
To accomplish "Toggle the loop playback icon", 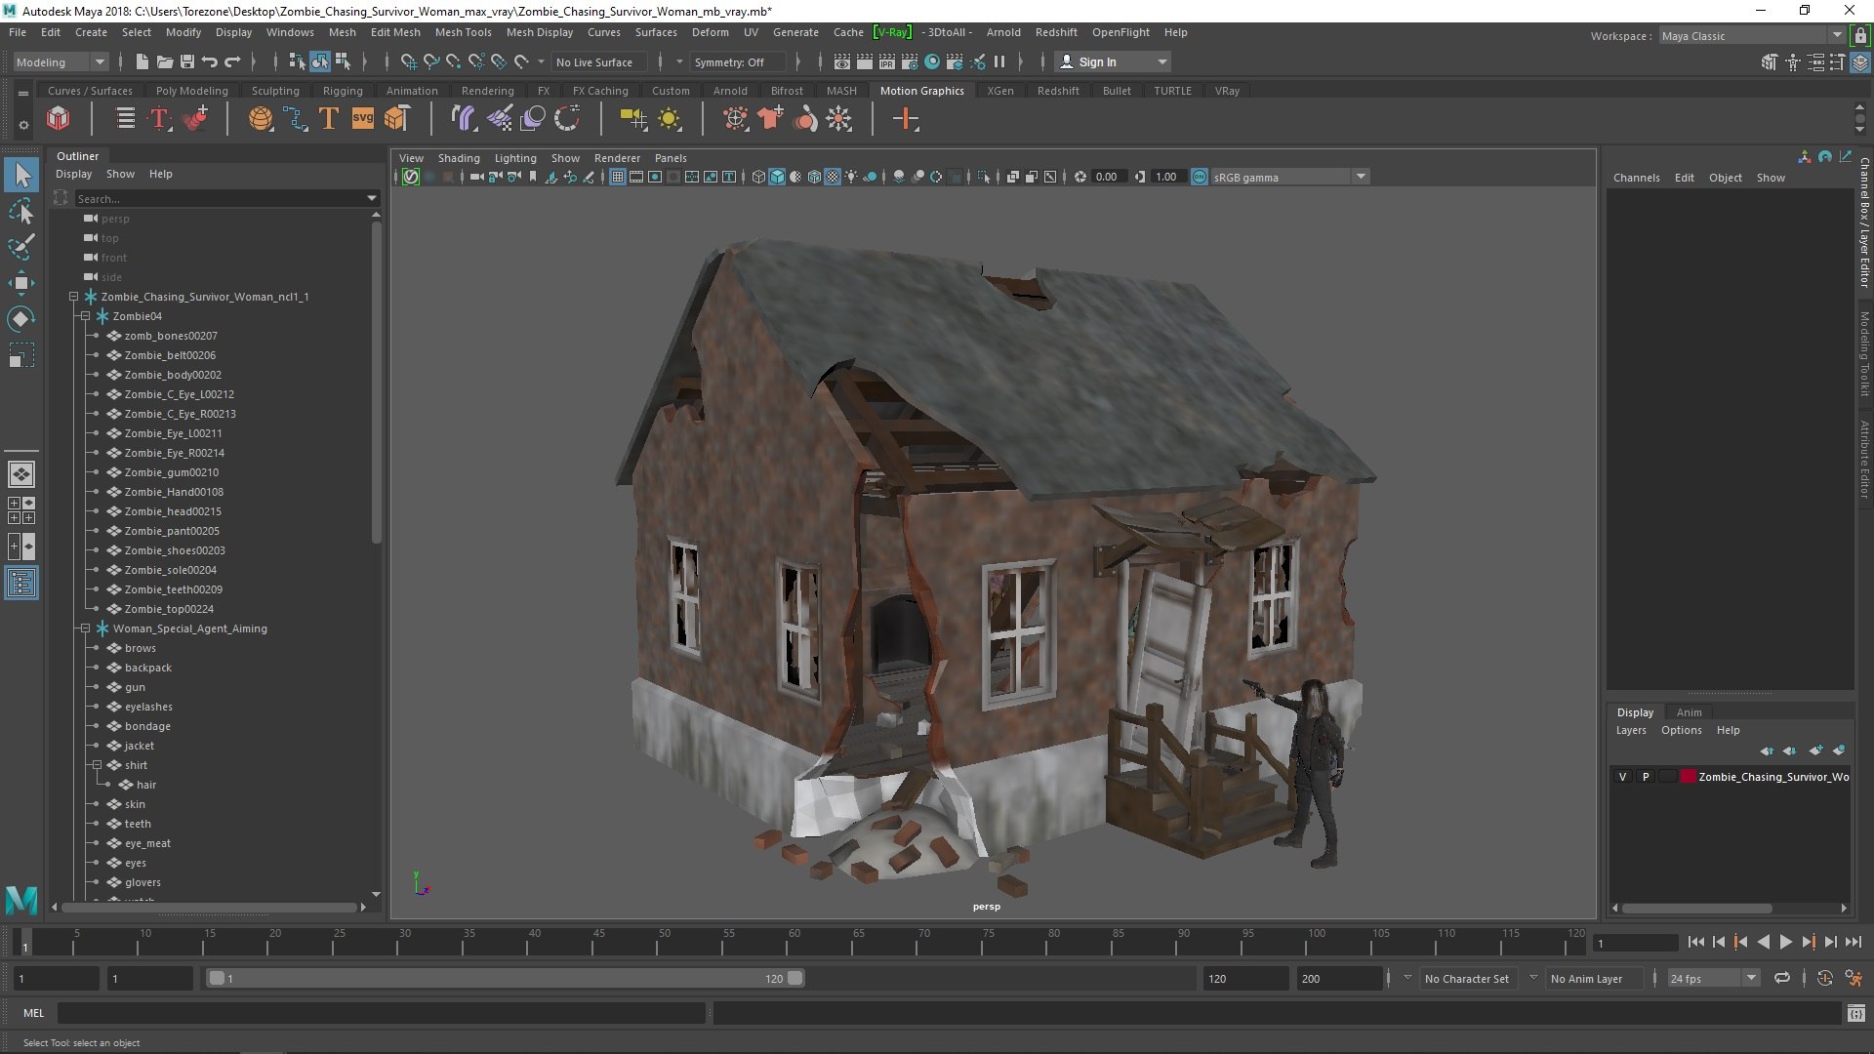I will point(1782,978).
